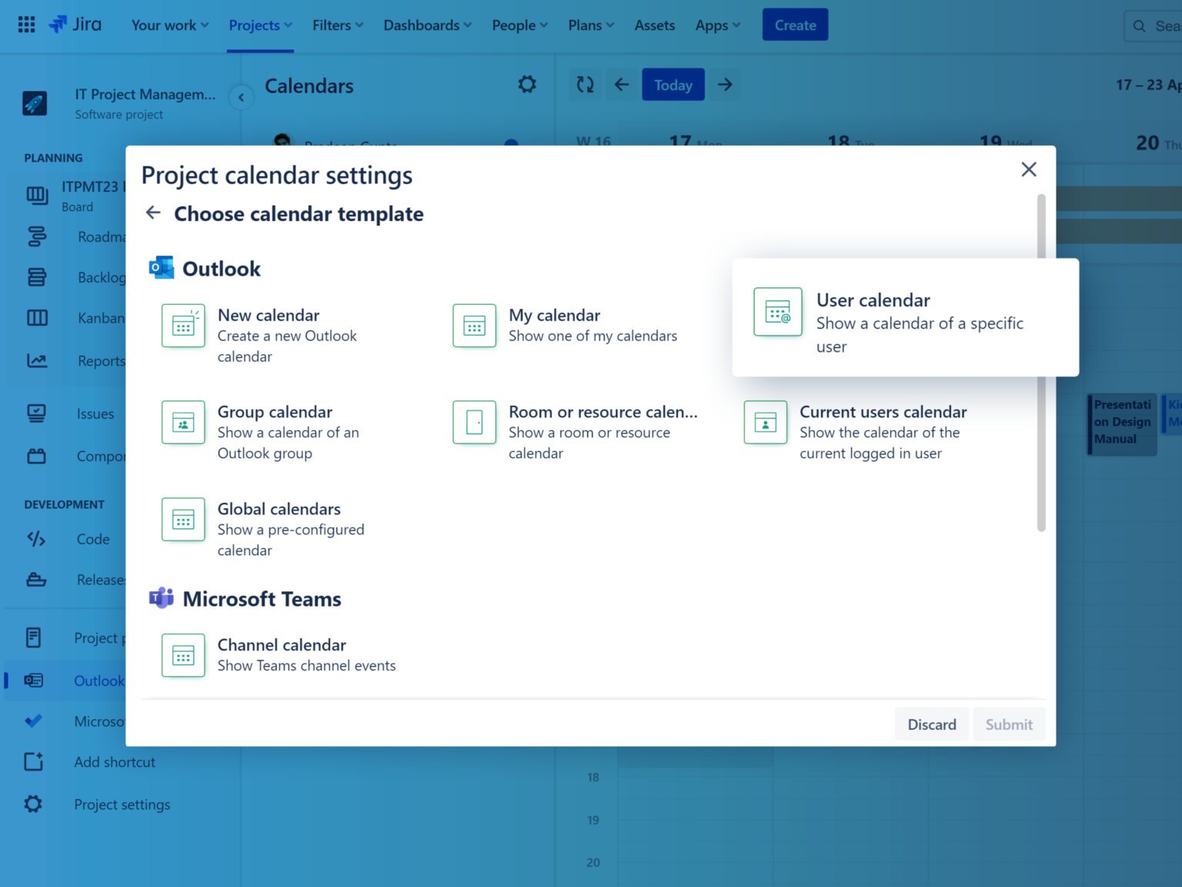1182x887 pixels.
Task: Click the Discard button
Action: click(932, 724)
